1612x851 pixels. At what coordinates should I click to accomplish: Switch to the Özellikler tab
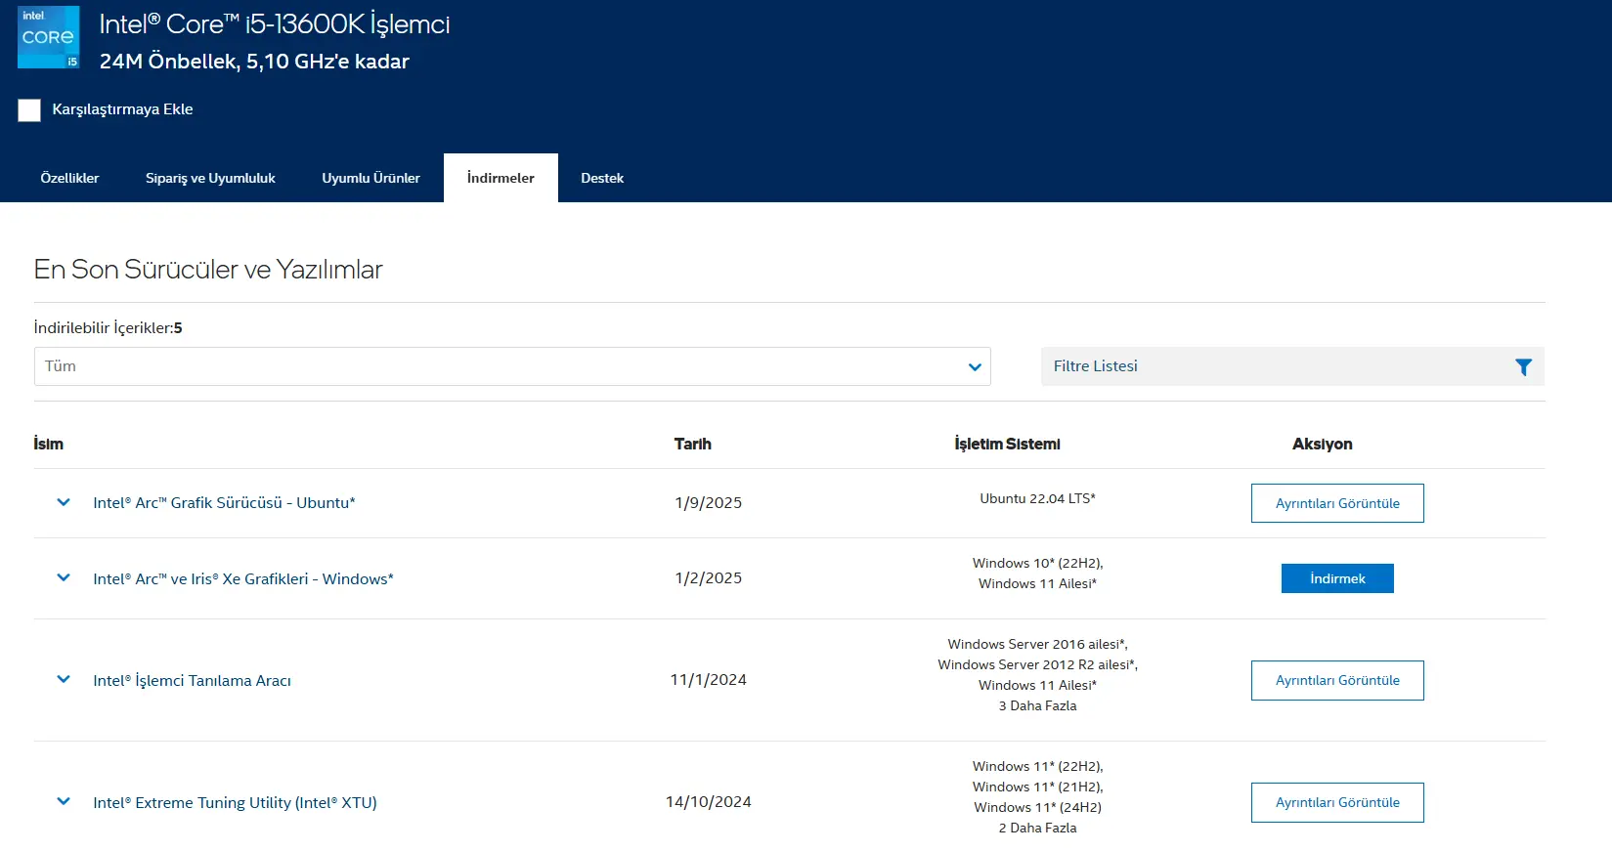click(x=69, y=178)
